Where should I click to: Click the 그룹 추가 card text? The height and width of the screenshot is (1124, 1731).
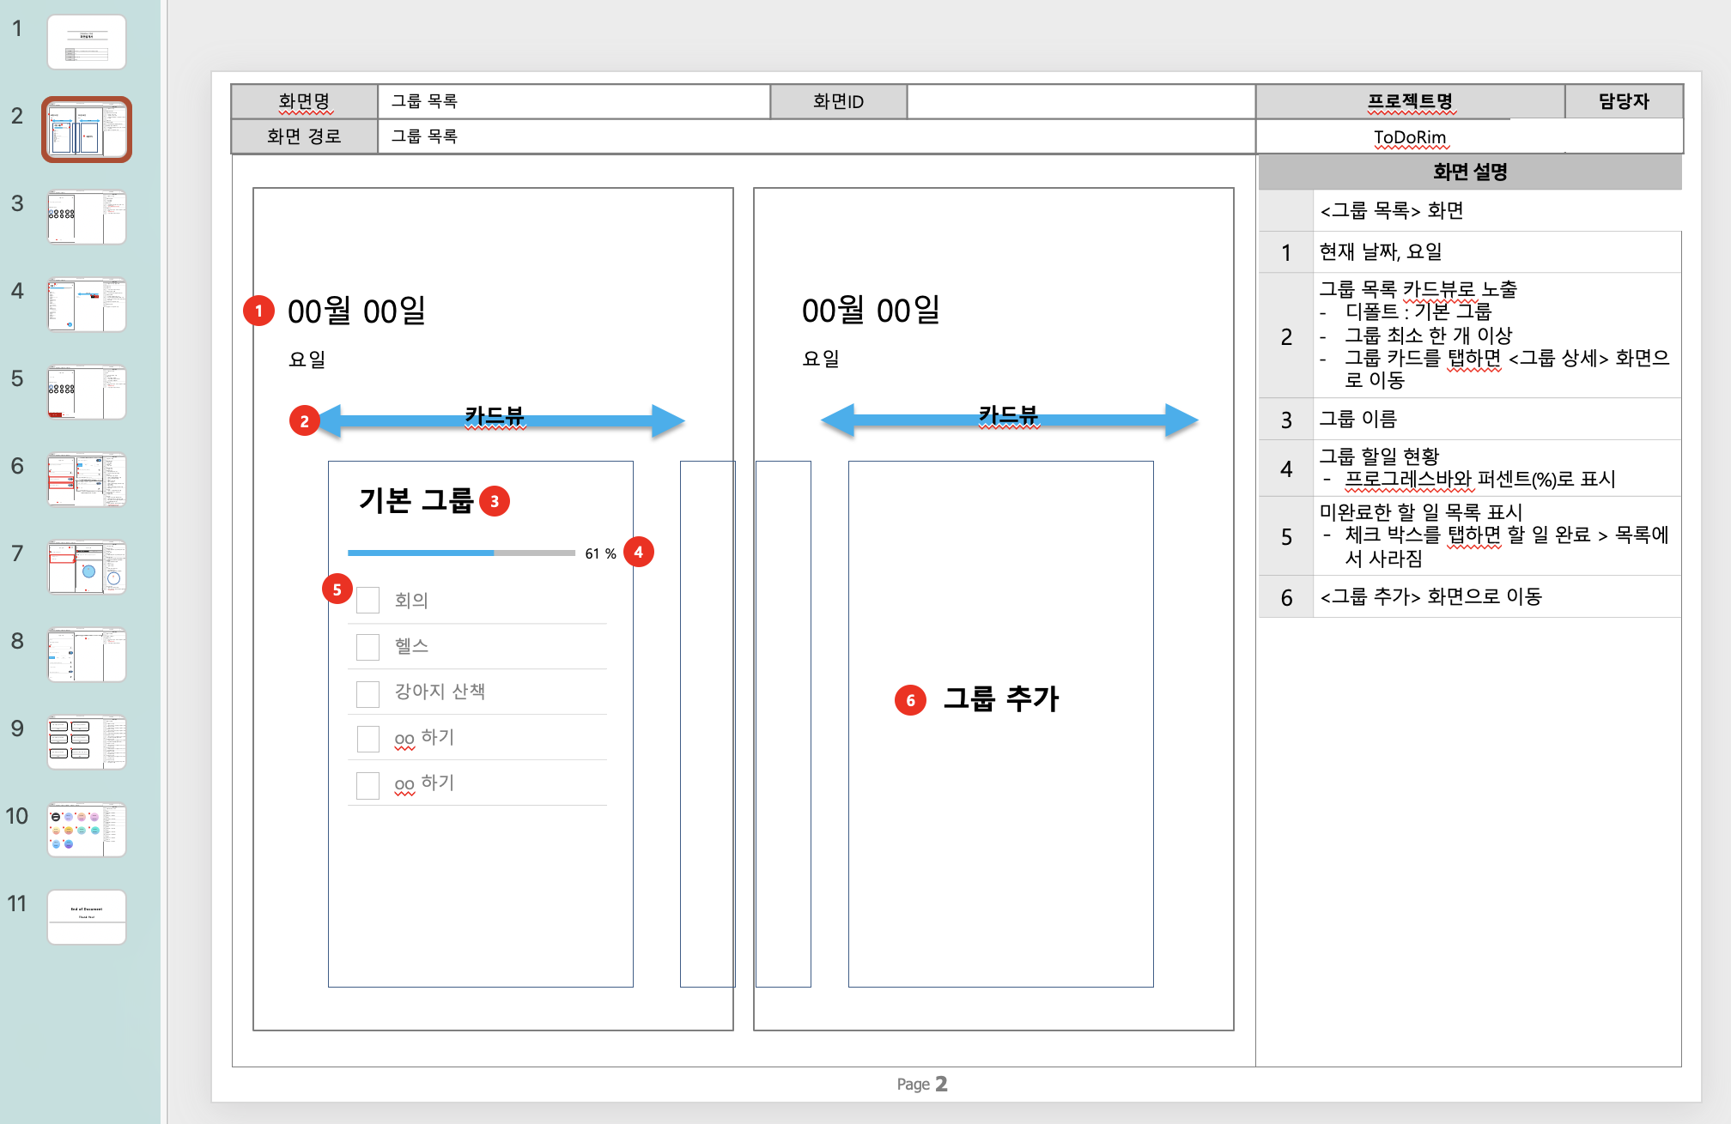1000,699
